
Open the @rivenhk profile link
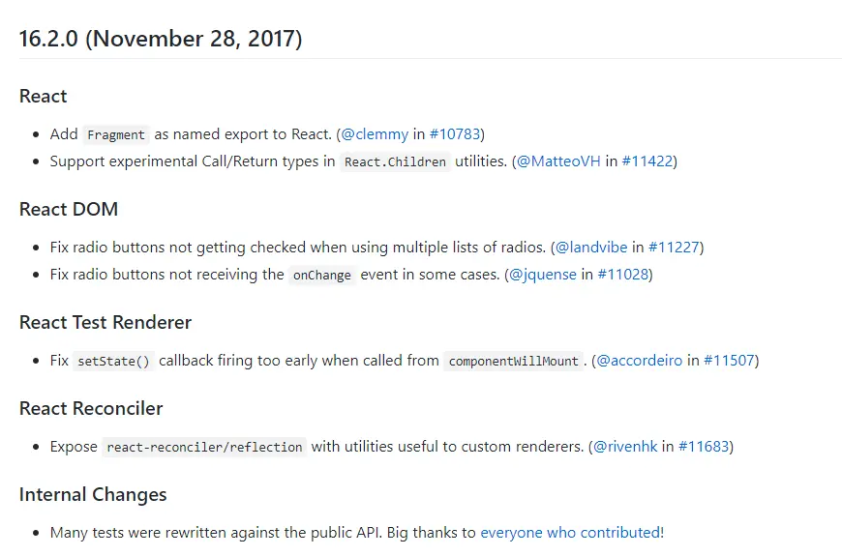pos(625,447)
